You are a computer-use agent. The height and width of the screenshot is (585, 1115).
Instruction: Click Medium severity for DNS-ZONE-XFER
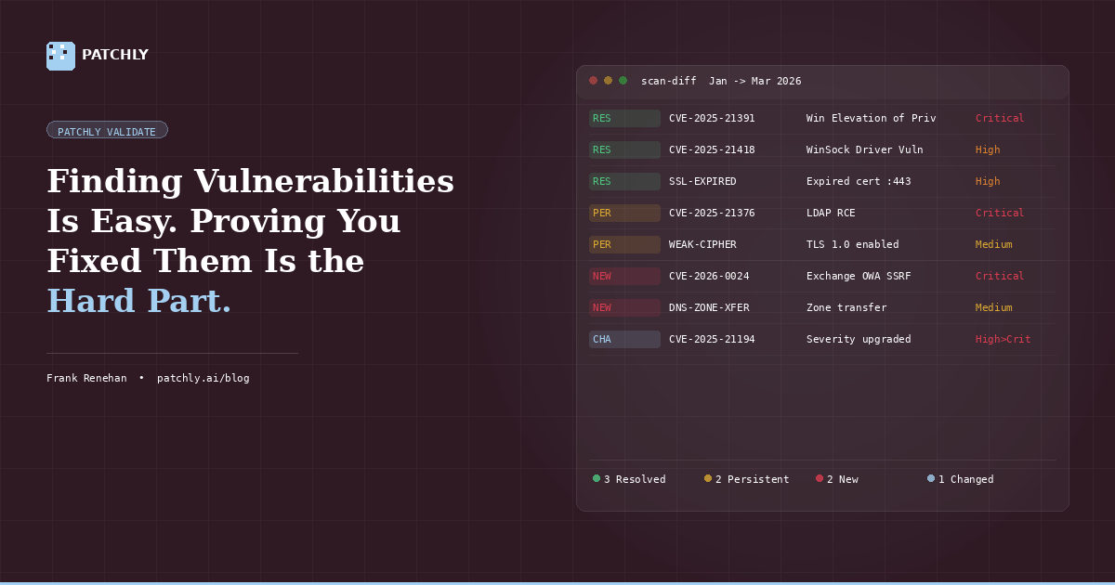tap(994, 307)
